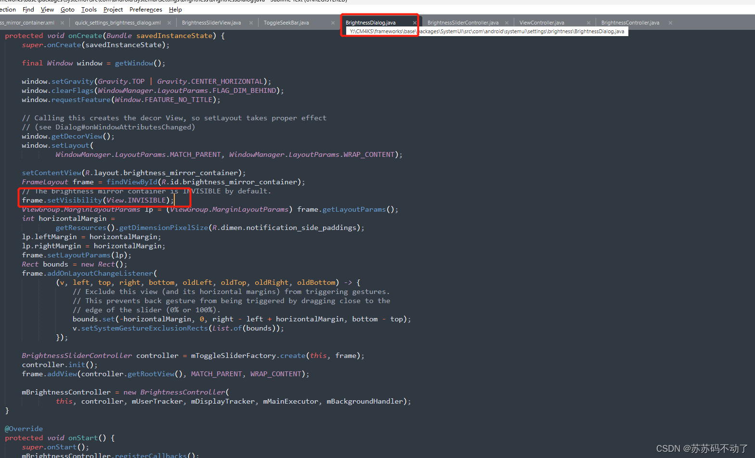The height and width of the screenshot is (458, 755).
Task: Close the BrightnessController.java tab
Action: click(x=670, y=23)
